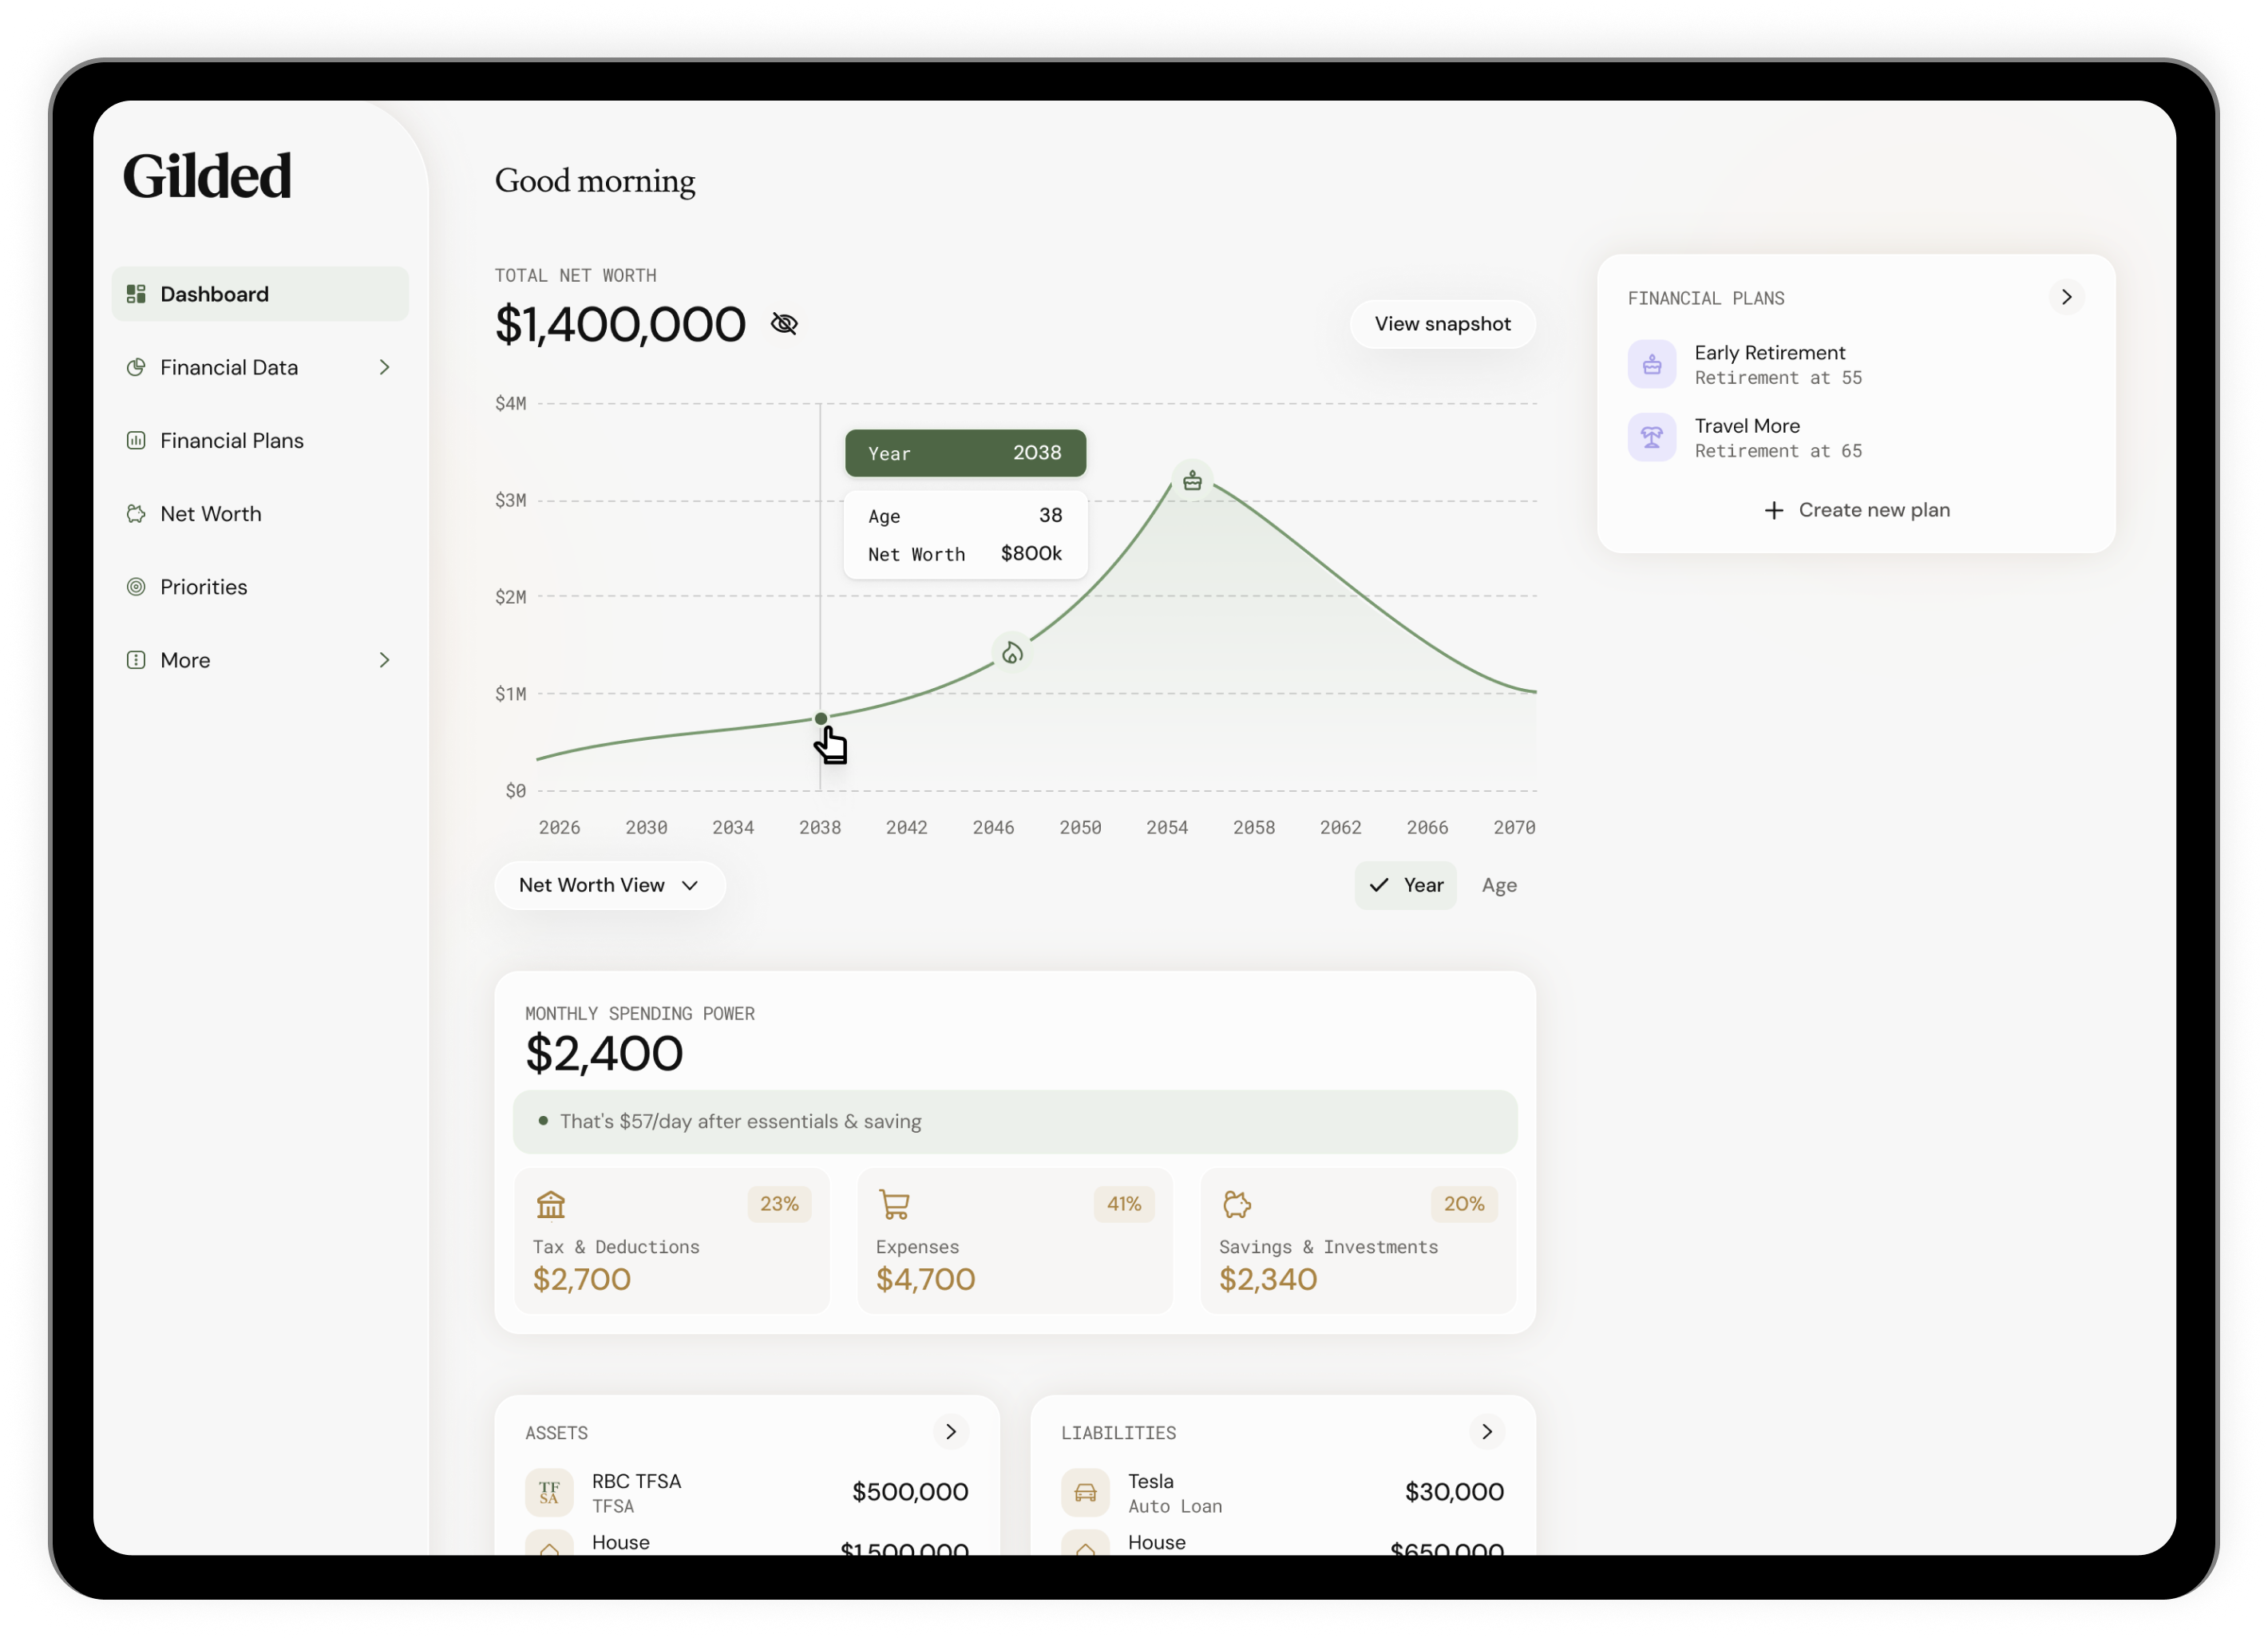Click the Good morning greeting
This screenshot has width=2268, height=1638.
click(595, 181)
